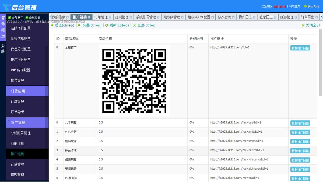Click the 全部收起 collapse-all button

33,18
